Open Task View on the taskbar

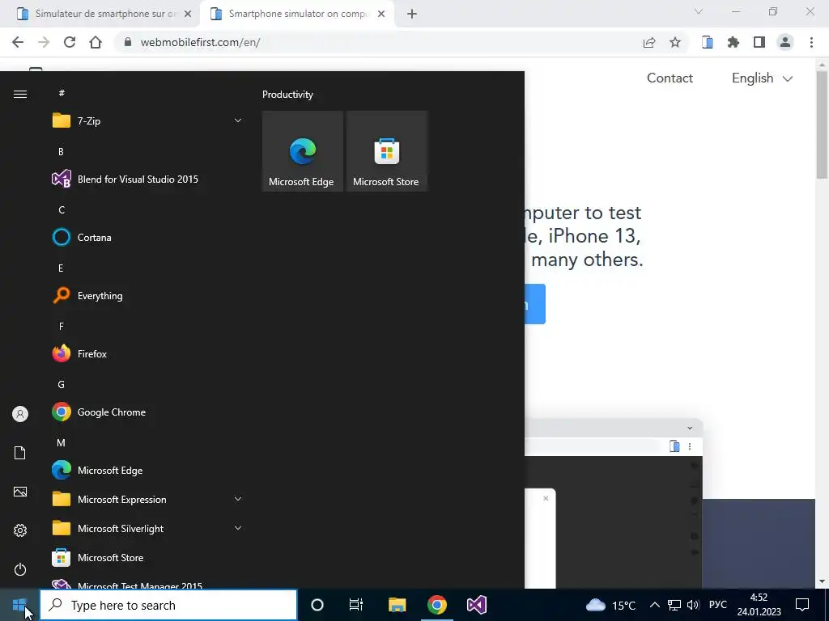tap(356, 605)
